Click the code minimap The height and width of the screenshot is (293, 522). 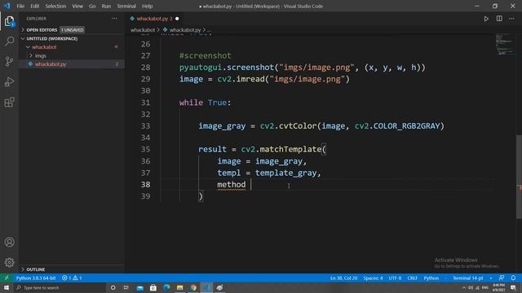click(505, 45)
